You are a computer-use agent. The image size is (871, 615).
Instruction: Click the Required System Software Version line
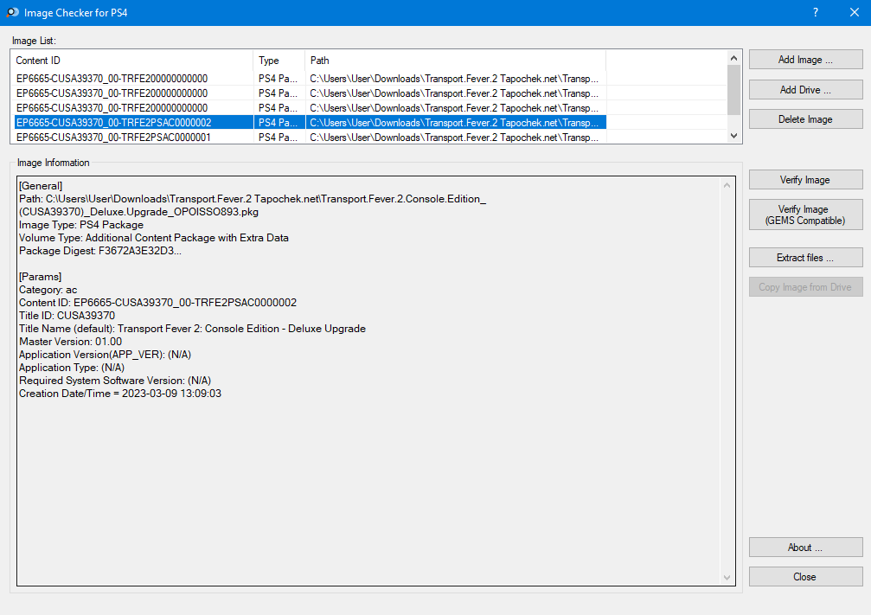[115, 381]
